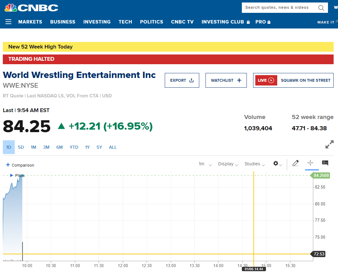Open the Investing menu

[x=97, y=22]
